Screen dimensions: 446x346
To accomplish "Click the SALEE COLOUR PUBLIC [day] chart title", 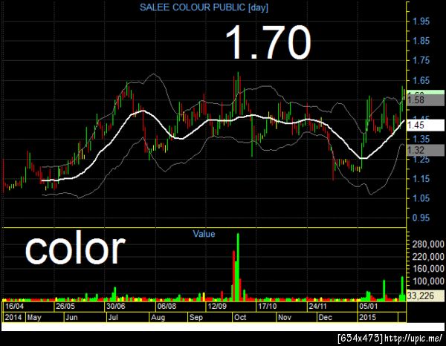I will coord(204,7).
